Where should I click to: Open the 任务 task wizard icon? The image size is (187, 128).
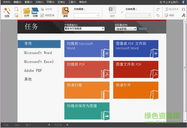point(7,12)
